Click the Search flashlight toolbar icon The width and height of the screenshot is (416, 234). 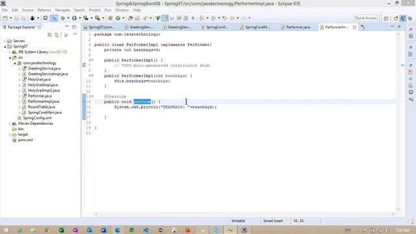(145, 18)
